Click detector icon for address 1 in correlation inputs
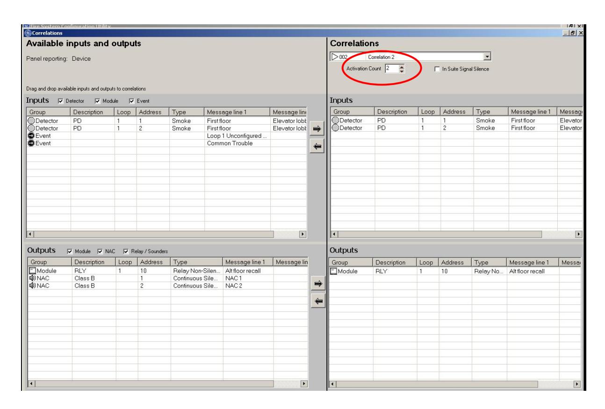The height and width of the screenshot is (409, 605). [x=335, y=120]
